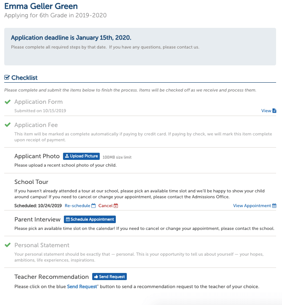The height and width of the screenshot is (305, 282).
Task: Click the cancel X icon for School Tour
Action: [116, 206]
